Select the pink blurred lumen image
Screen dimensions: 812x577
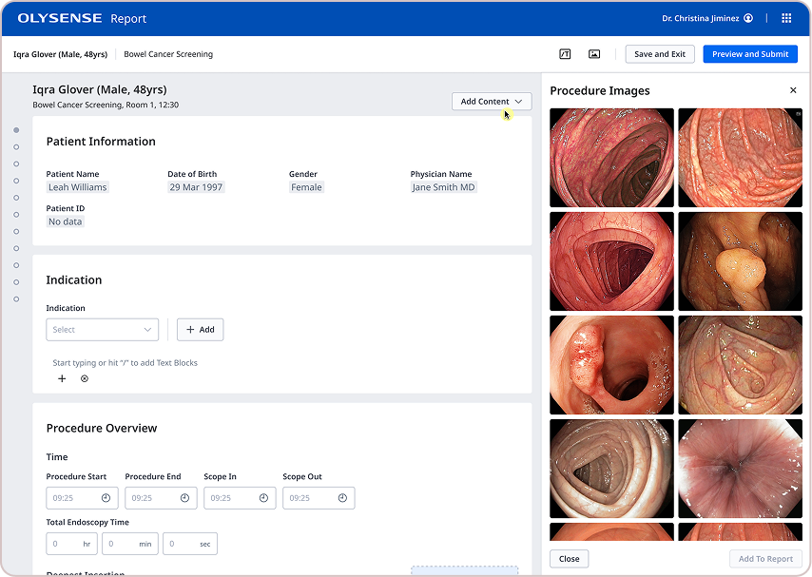(740, 469)
